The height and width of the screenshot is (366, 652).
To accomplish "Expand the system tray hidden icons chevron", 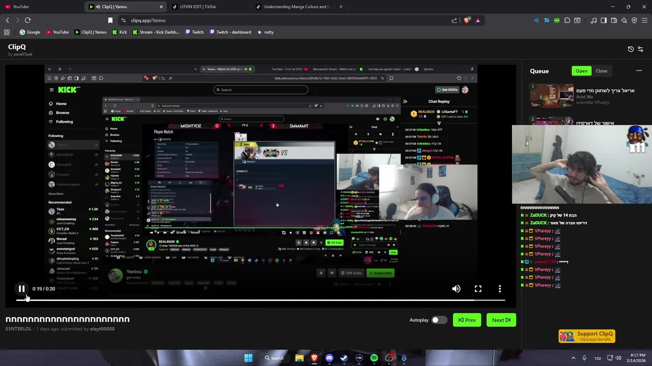I will point(573,358).
